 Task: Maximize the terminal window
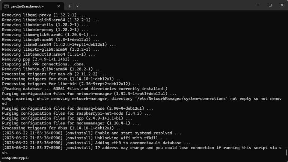[x=270, y=5]
